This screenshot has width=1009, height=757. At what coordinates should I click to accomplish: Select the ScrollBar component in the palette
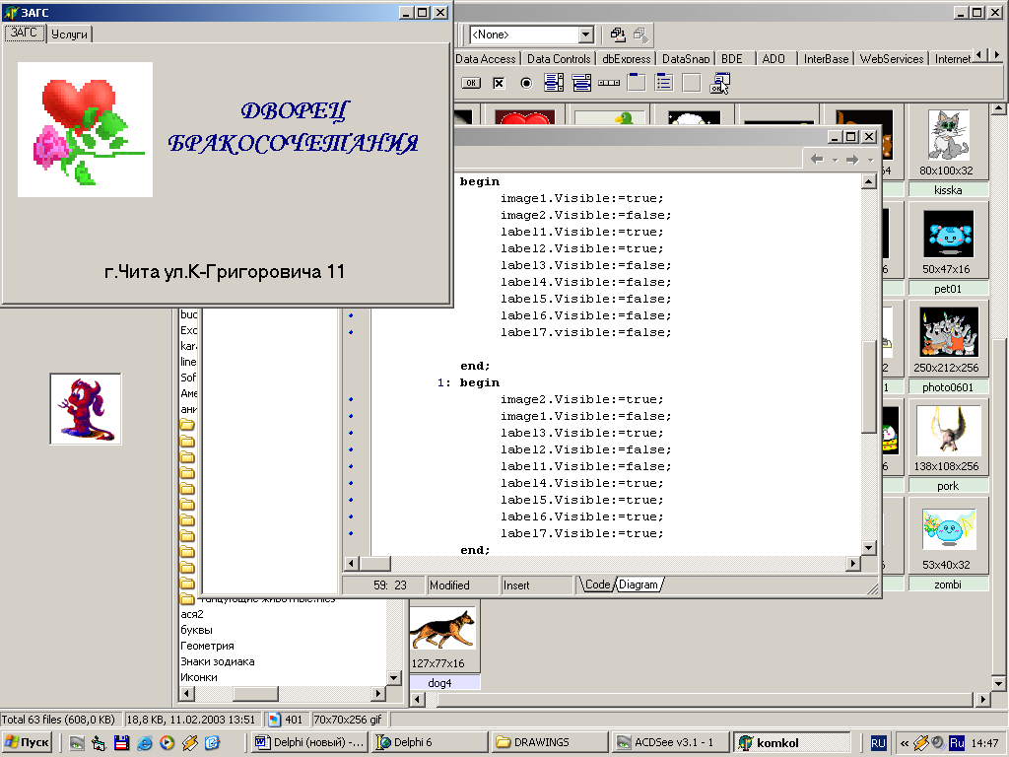coord(609,83)
